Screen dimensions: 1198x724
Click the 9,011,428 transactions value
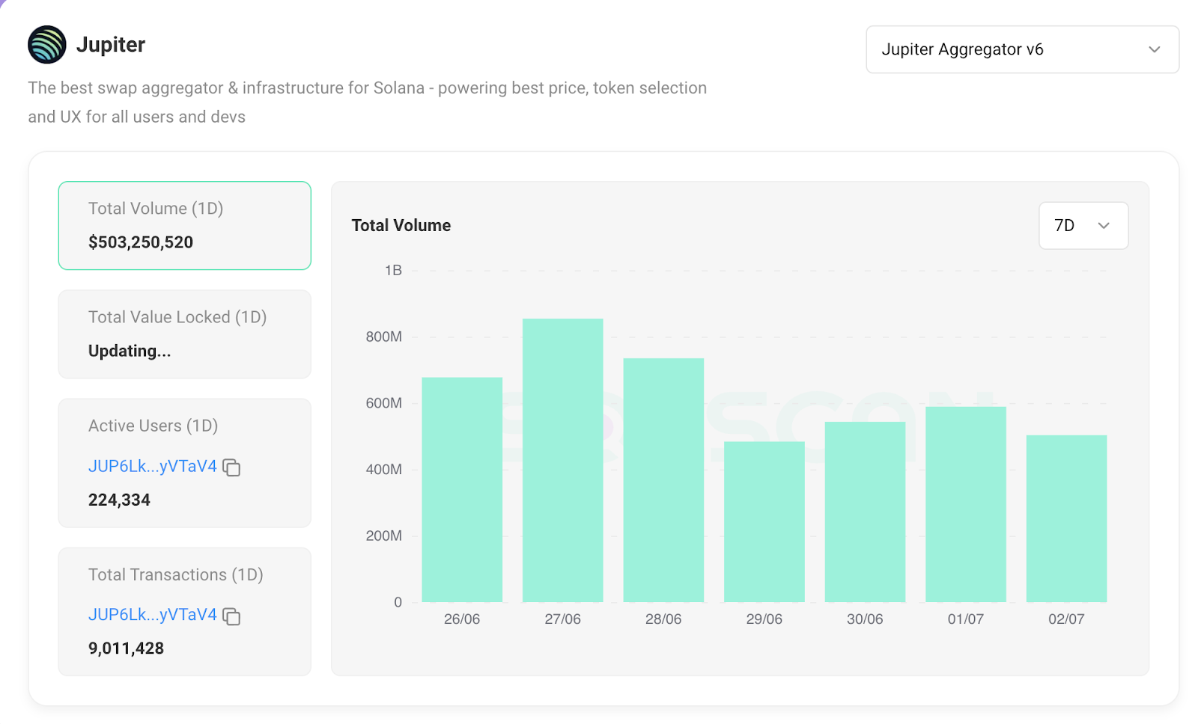tap(126, 648)
